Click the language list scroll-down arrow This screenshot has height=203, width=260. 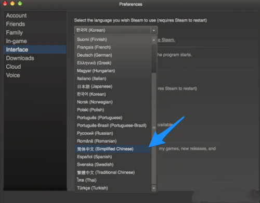154,188
